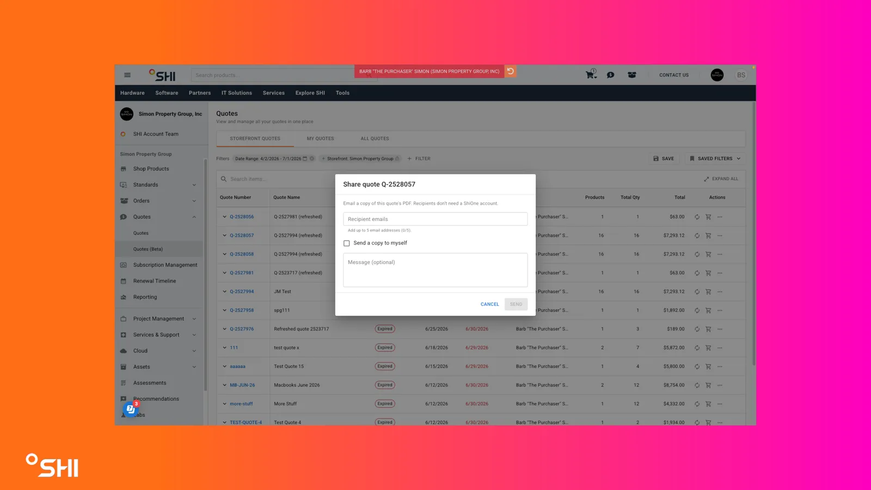Open the Saved Filters dropdown
Viewport: 871px width, 490px height.
[x=715, y=158]
